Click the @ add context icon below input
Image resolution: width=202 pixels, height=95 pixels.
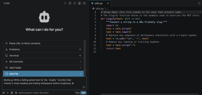[x=4, y=93]
